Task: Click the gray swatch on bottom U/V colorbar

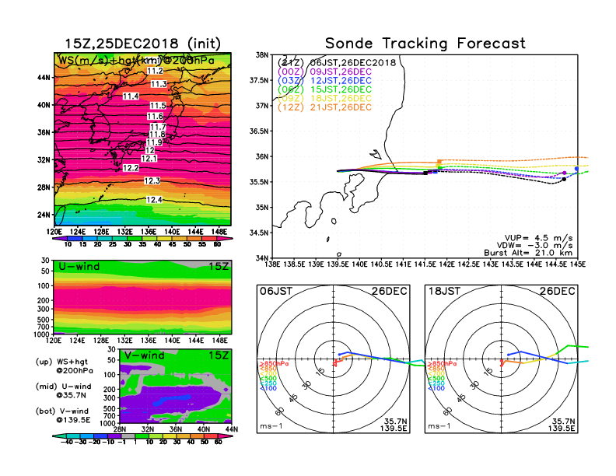Action: click(x=128, y=436)
